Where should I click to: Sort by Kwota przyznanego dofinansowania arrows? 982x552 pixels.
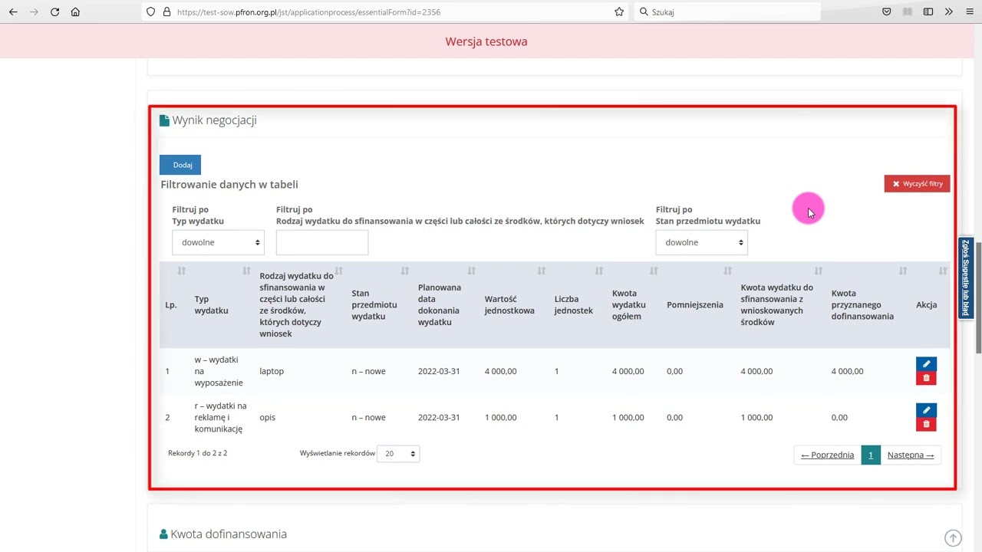[x=902, y=271]
